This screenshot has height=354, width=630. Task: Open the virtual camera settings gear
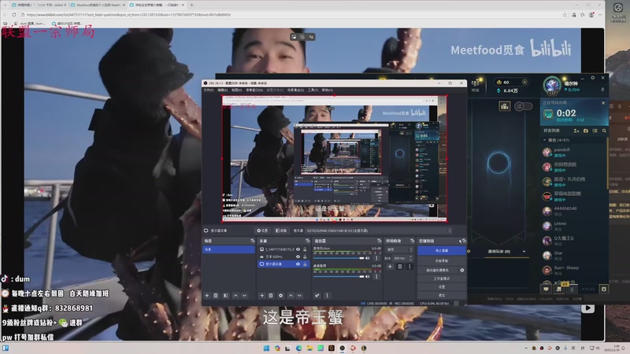pyautogui.click(x=461, y=270)
